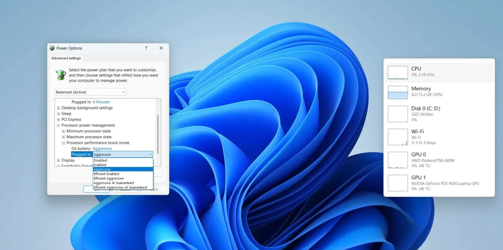The height and width of the screenshot is (250, 503).
Task: Select the Processor power management label
Action: coord(88,125)
